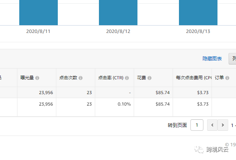Click the 2020/8/12 axis label
The height and width of the screenshot is (160, 236).
tap(118, 31)
